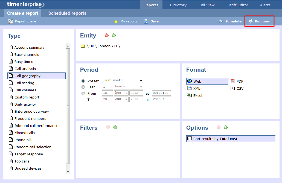Expand the hours unit dropdown
Image resolution: width=282 pixels, height=183 pixels.
click(x=128, y=86)
